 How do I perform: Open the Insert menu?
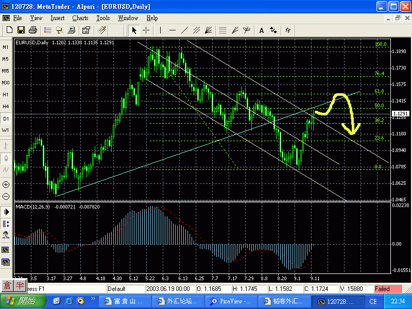pos(58,18)
